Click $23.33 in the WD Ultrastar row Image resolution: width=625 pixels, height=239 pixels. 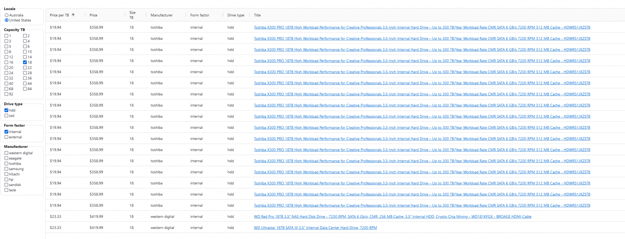(x=55, y=228)
